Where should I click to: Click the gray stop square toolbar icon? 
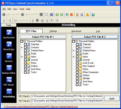tap(41, 14)
